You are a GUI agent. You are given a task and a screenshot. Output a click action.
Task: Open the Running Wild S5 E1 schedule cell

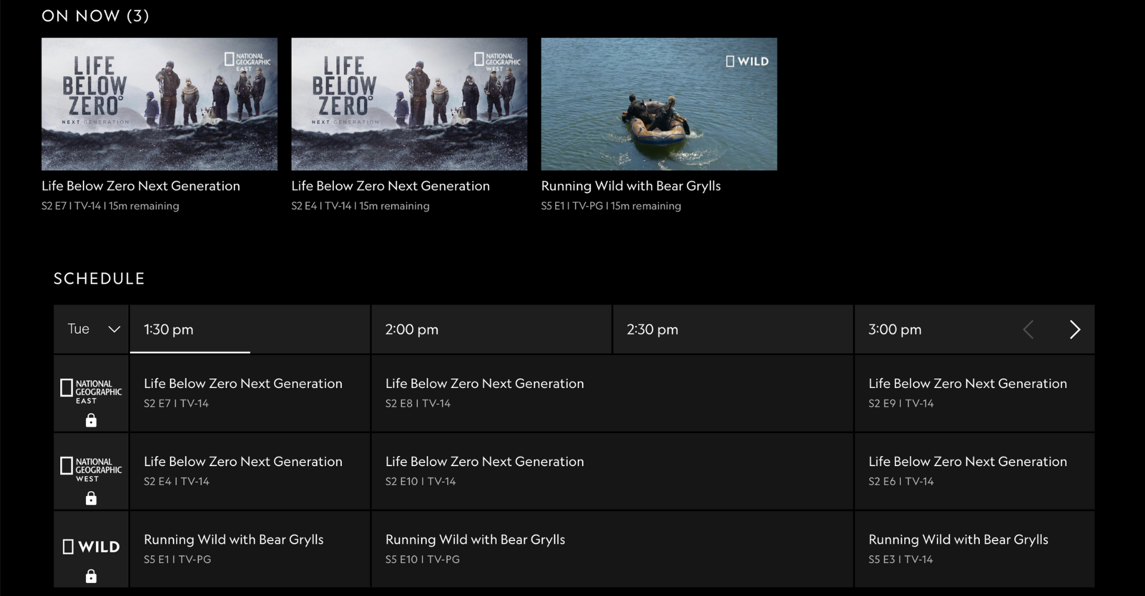250,550
